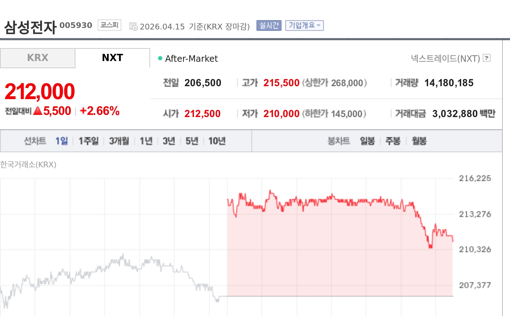Click the 코스피 market badge
The image size is (510, 316).
point(109,24)
